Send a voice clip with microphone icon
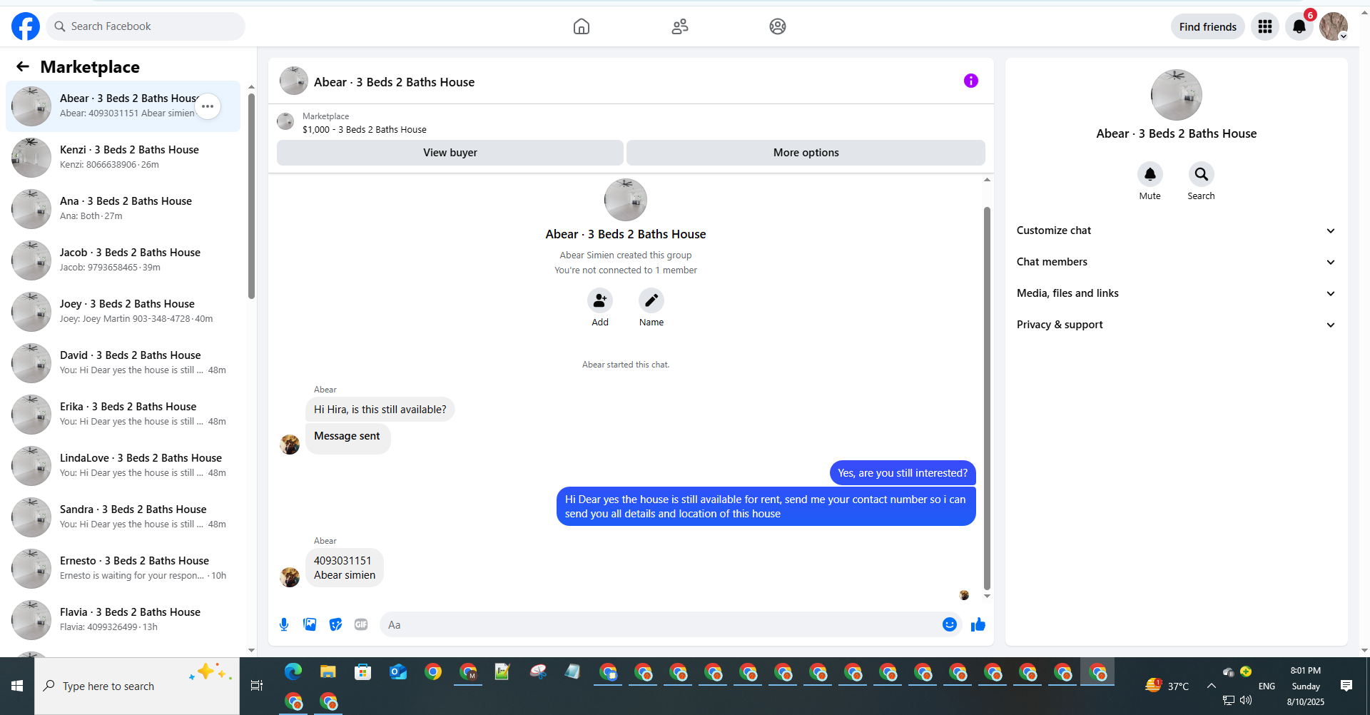This screenshot has height=715, width=1370. click(284, 624)
